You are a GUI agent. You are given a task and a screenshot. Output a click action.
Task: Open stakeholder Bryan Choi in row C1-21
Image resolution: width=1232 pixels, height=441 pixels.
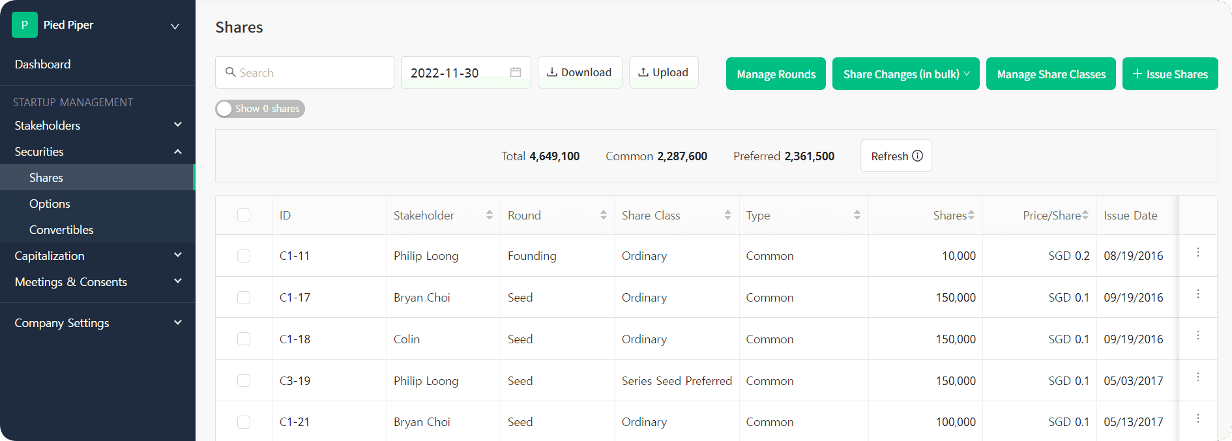coord(422,422)
